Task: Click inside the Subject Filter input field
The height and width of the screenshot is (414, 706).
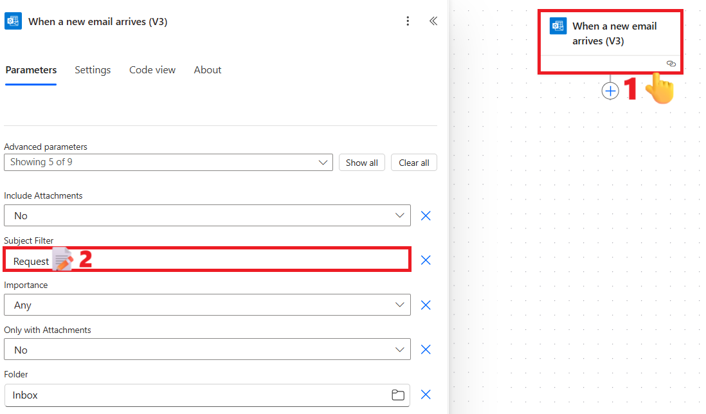Action: tap(193, 260)
